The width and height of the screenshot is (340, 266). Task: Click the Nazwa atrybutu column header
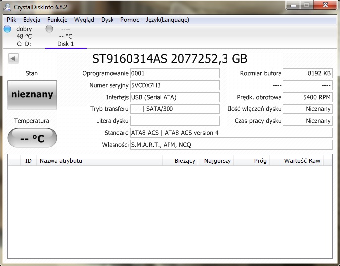pos(99,161)
